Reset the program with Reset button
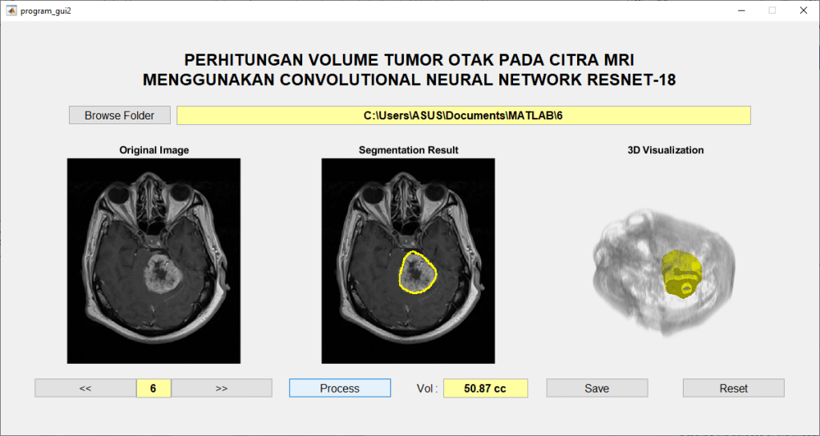 click(733, 388)
